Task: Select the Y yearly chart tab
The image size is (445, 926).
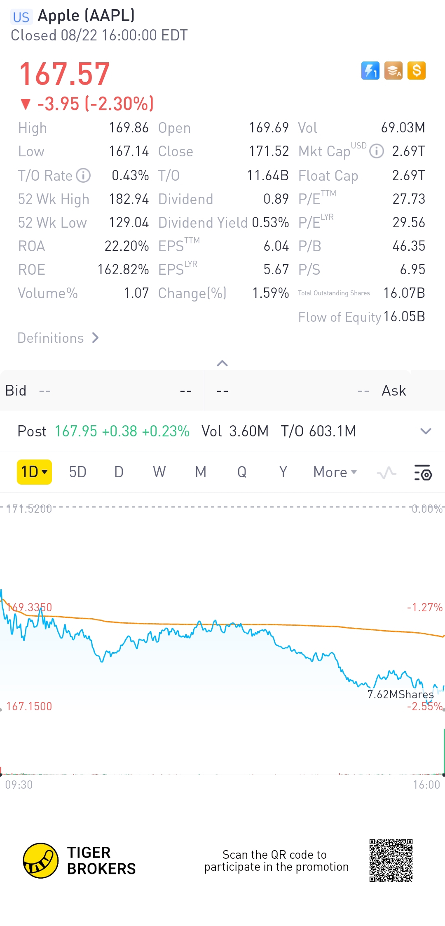Action: pos(283,472)
